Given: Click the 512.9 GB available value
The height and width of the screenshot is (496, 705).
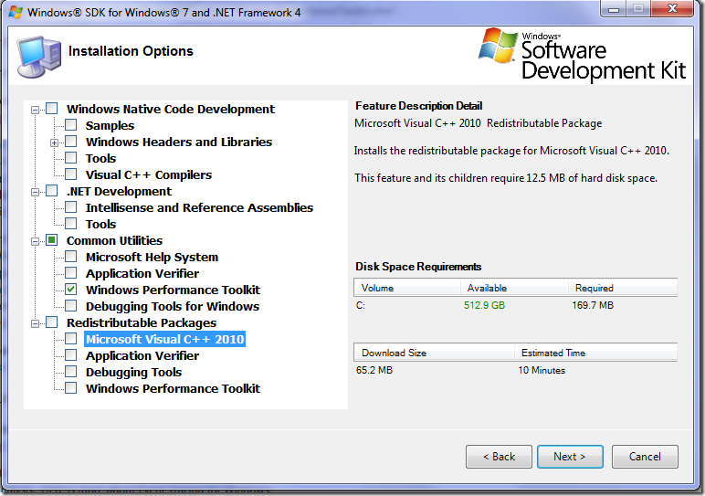Looking at the screenshot, I should pyautogui.click(x=484, y=305).
